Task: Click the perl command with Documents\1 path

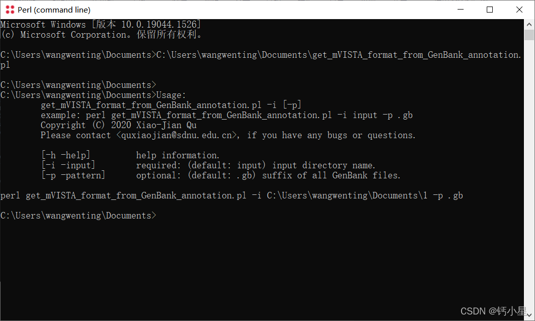Action: click(x=231, y=195)
